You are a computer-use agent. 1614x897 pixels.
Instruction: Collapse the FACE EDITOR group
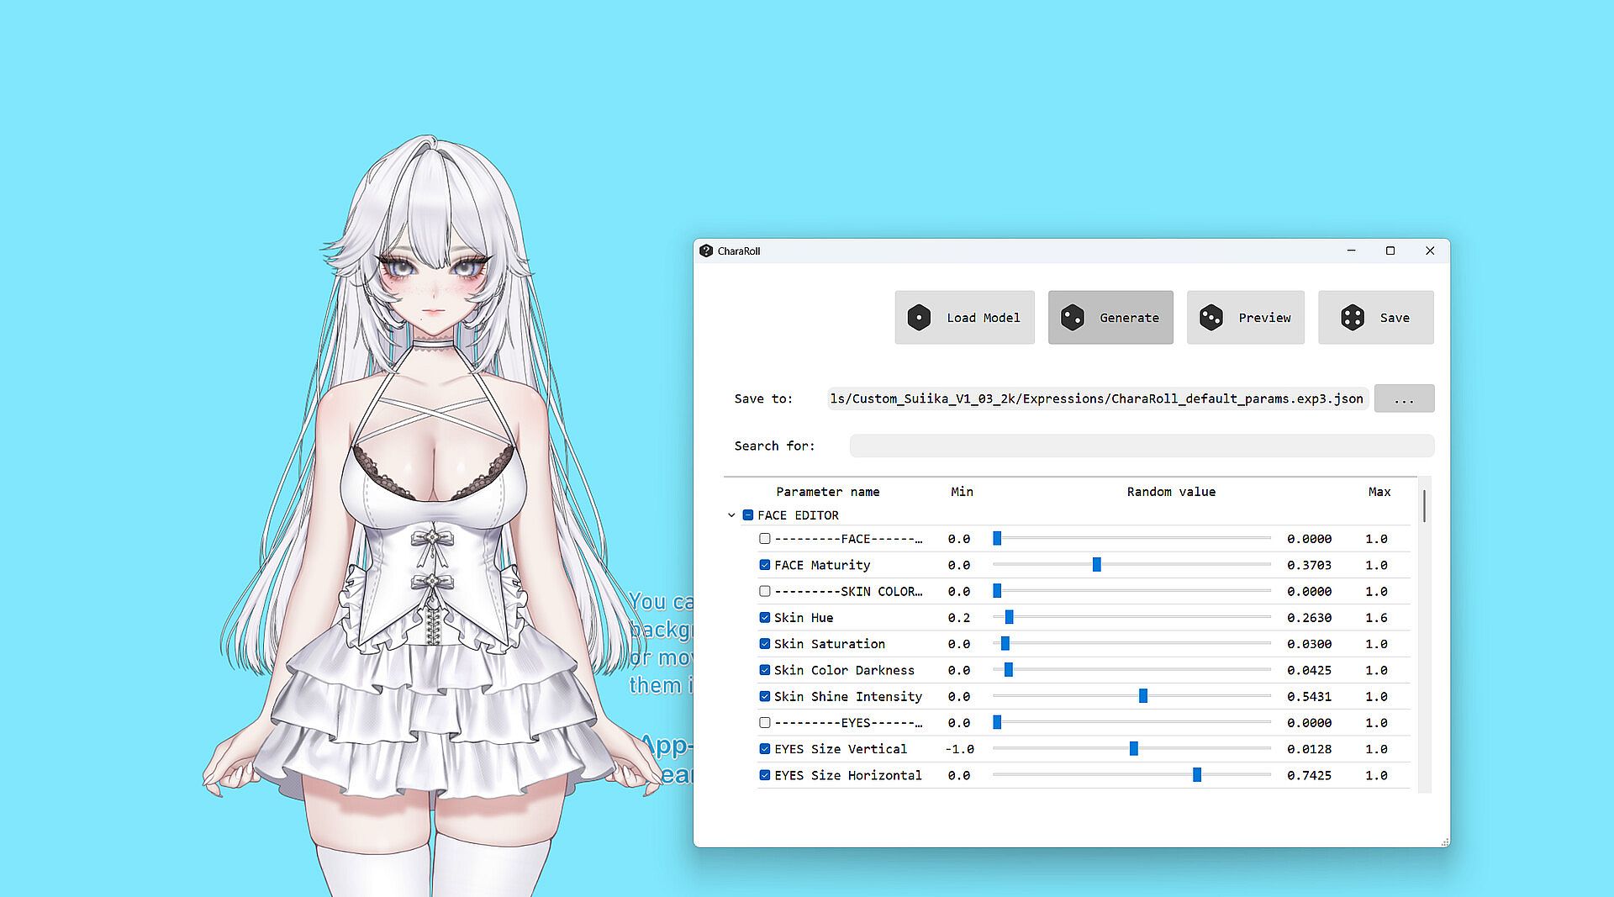click(731, 515)
